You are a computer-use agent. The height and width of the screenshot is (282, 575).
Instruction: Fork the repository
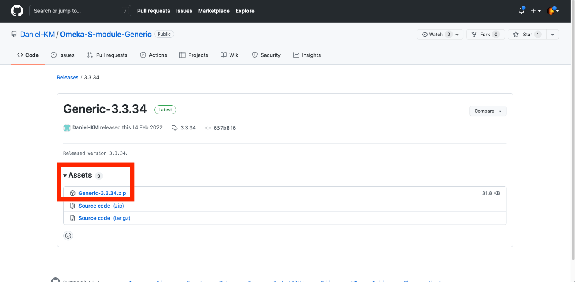(485, 35)
